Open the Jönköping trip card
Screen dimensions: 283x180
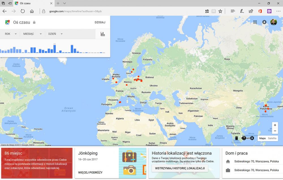110,163
